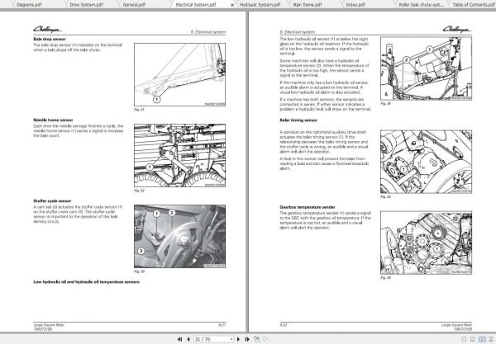Go to the previous page
Image resolution: width=496 pixels, height=344 pixels.
click(x=188, y=339)
